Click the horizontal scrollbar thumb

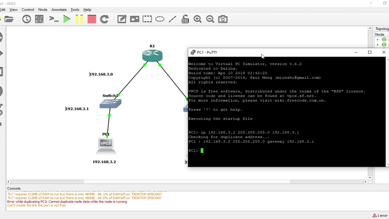coord(187,182)
